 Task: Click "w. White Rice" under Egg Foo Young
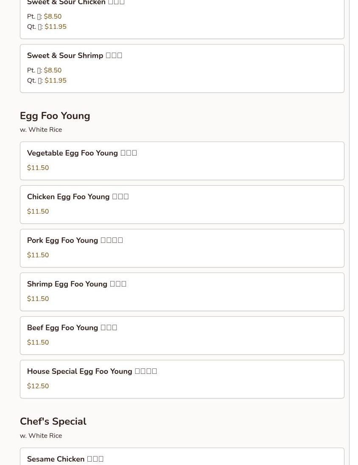coord(41,130)
